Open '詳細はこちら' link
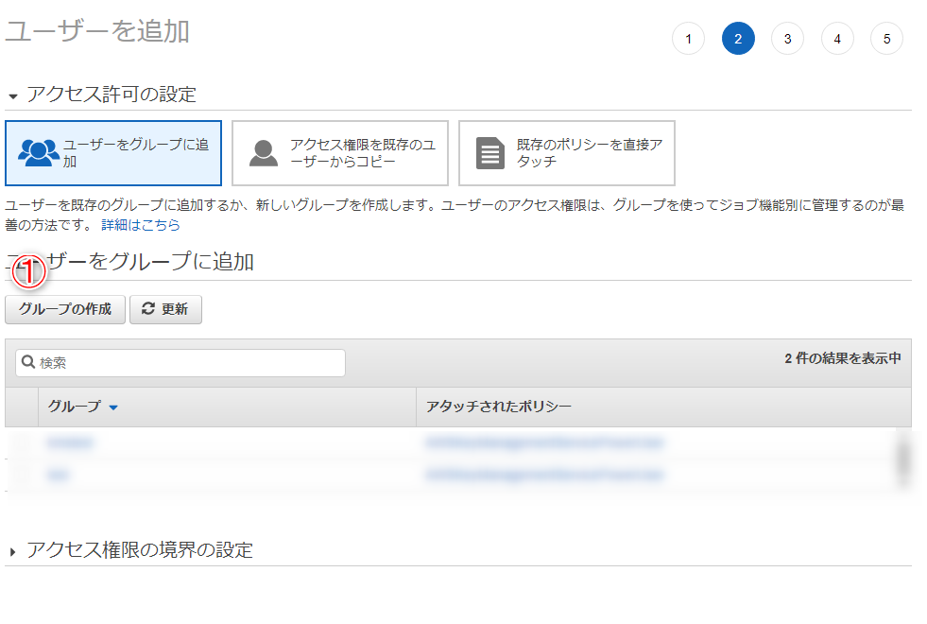 click(x=141, y=225)
